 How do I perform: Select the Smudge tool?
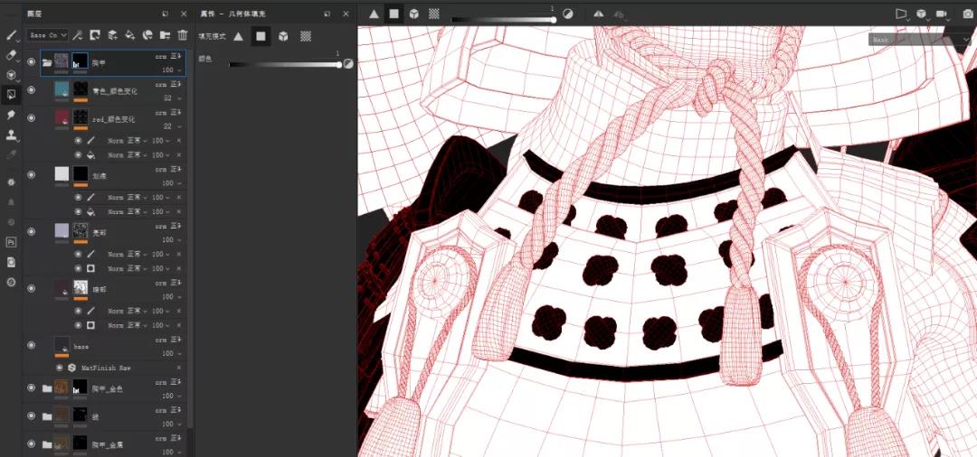(11, 115)
